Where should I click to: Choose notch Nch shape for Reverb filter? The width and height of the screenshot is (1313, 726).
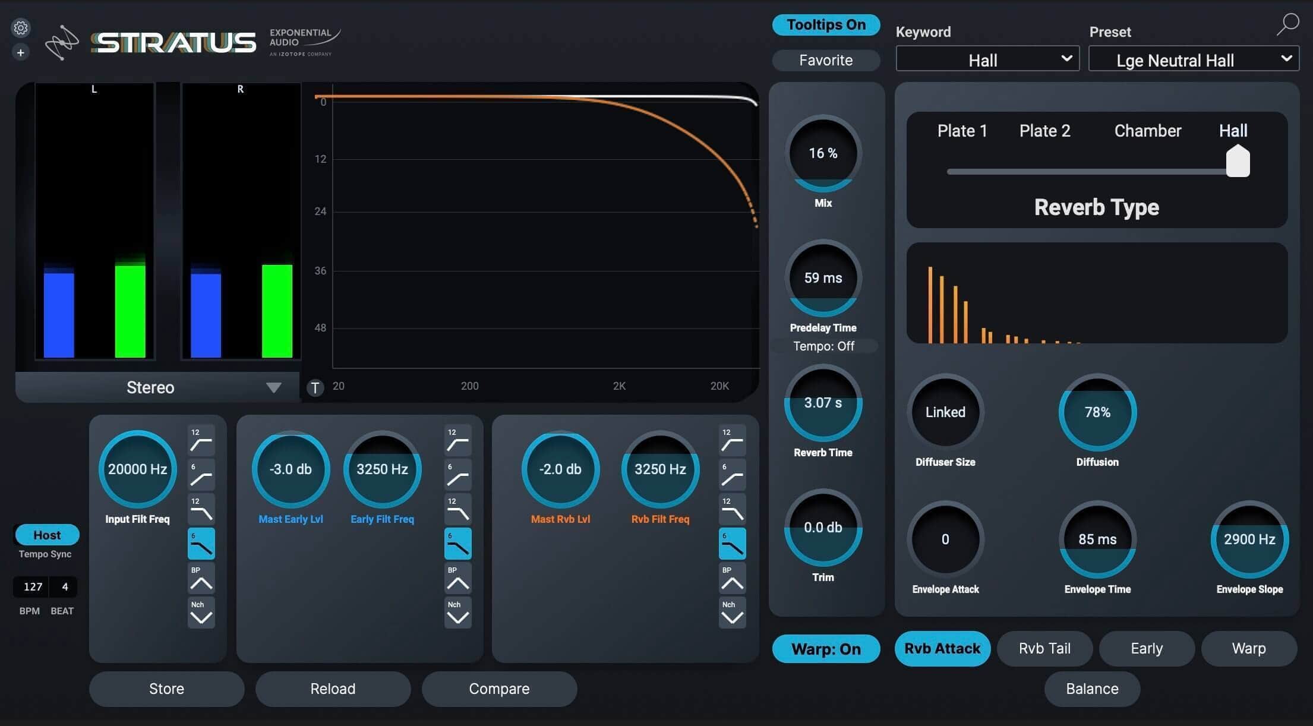pos(733,612)
